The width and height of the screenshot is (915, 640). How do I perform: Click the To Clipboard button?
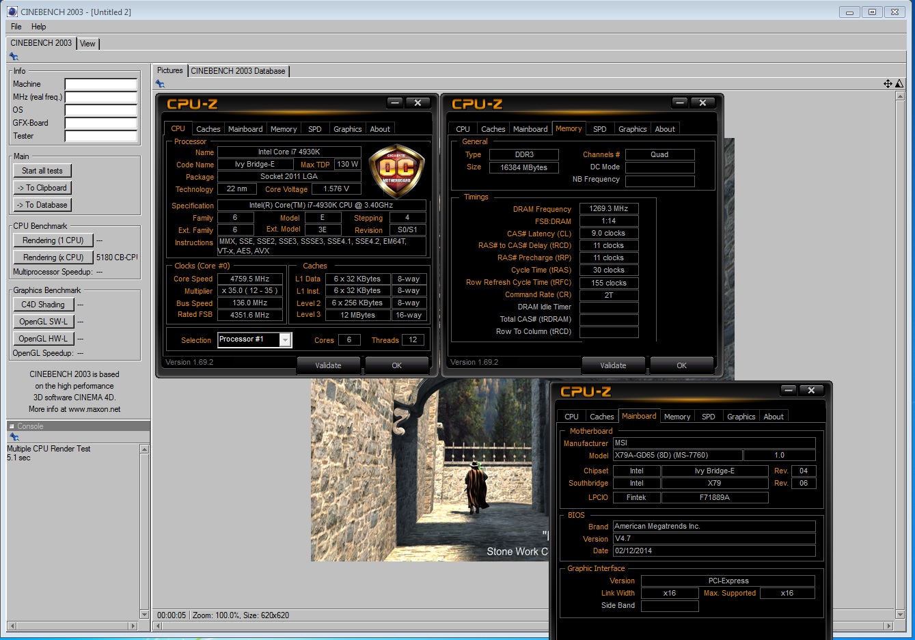(42, 188)
